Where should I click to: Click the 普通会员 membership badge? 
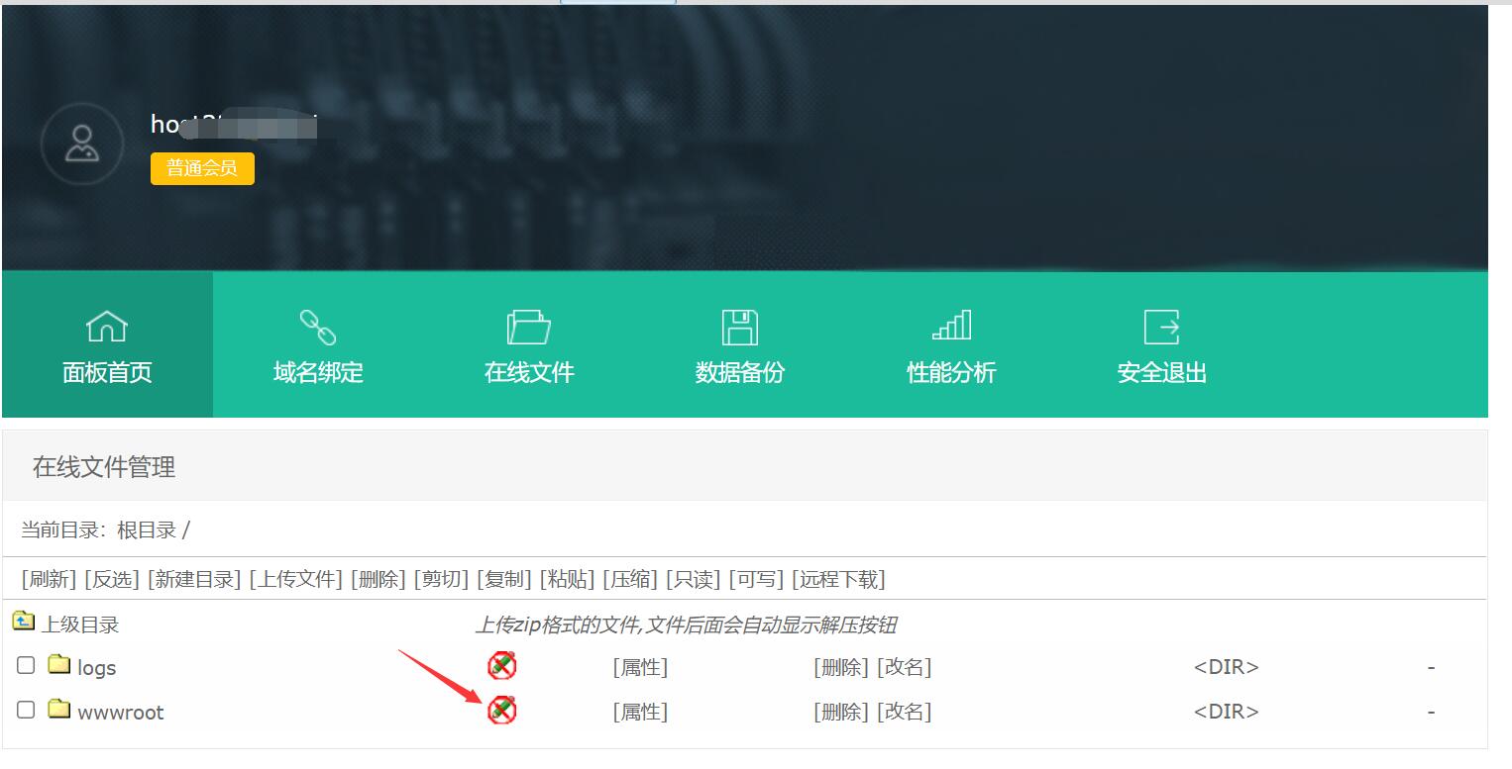[x=202, y=168]
